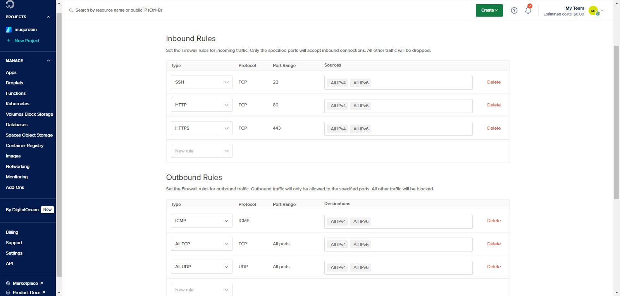Open the HTTPS rule type dropdown

coord(201,128)
